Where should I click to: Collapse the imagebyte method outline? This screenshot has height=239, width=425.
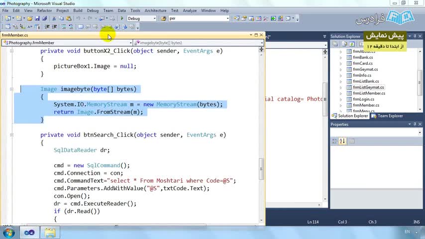(11, 89)
